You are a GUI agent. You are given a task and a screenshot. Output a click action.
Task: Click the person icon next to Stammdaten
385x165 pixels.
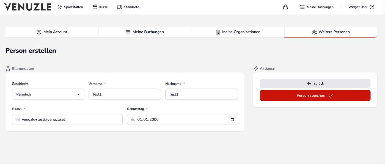coord(8,69)
